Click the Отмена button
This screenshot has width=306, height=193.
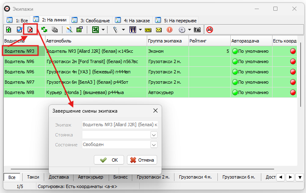click(x=142, y=160)
